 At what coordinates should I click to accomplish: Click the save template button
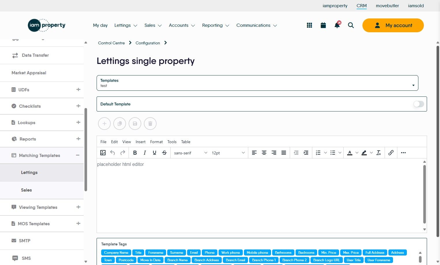[135, 124]
